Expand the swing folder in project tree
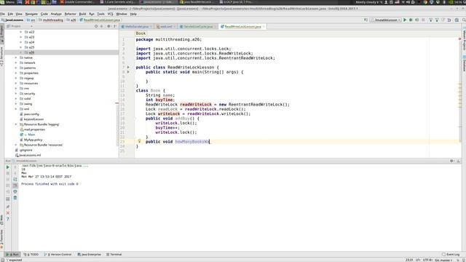Screen dimensions: 466x262 (x=16, y=103)
